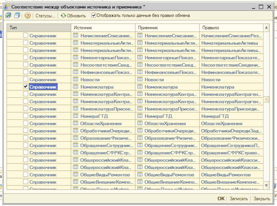
Task: Click the green refresh arrows icon
Action: pos(63,16)
